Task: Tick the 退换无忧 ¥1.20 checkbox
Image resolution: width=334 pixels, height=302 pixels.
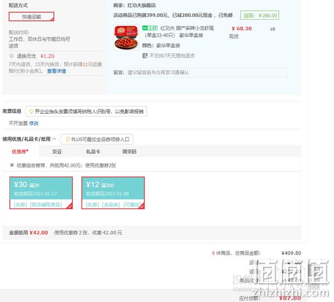Action: (x=11, y=56)
